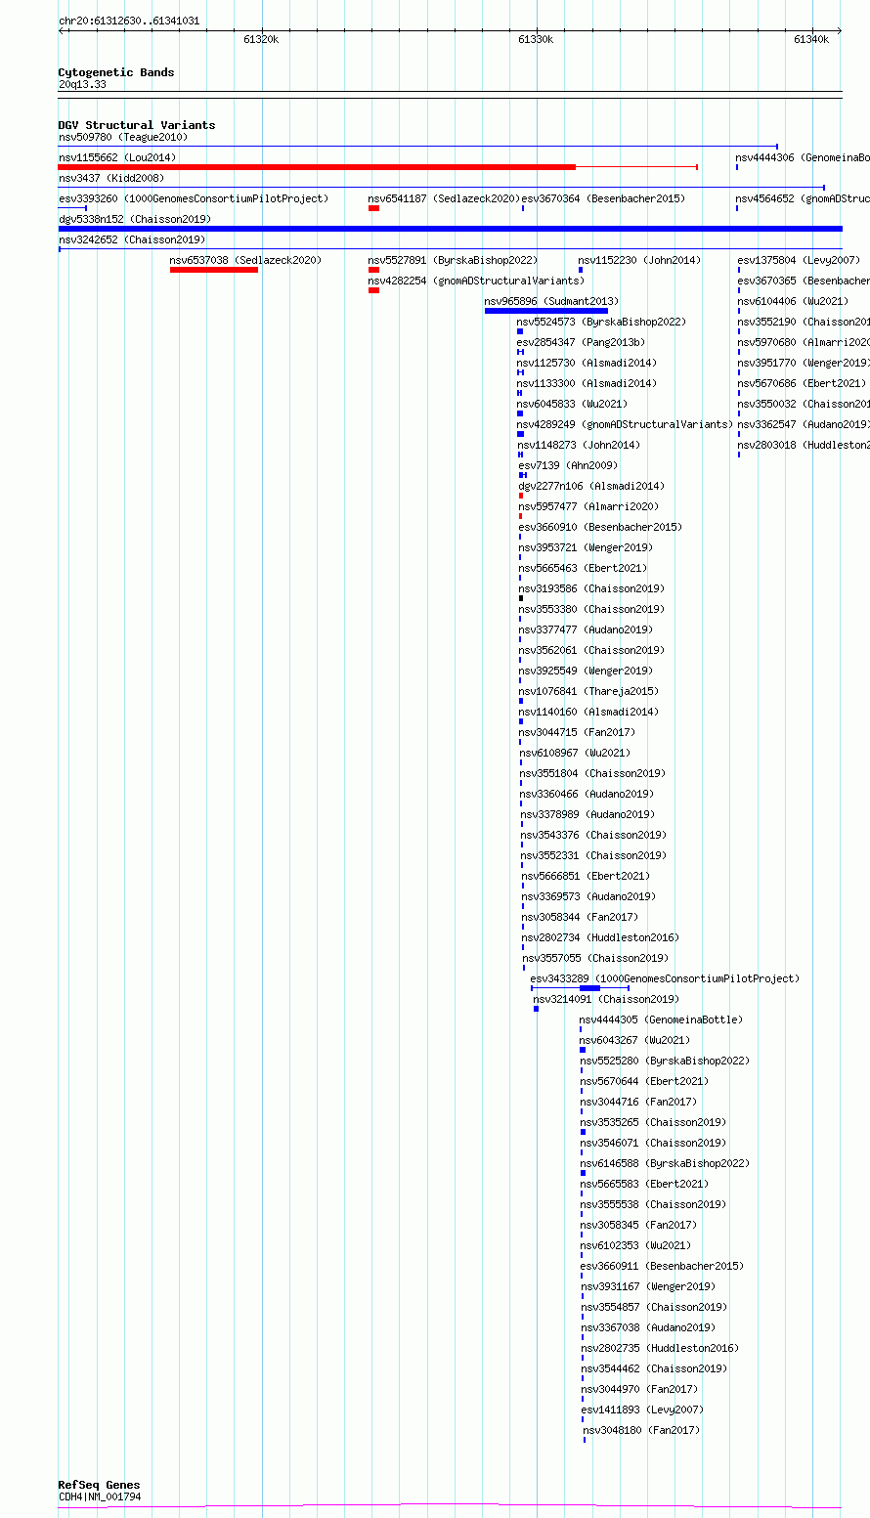Open nsv6541187 (Sedlazeck2020) label

click(443, 198)
